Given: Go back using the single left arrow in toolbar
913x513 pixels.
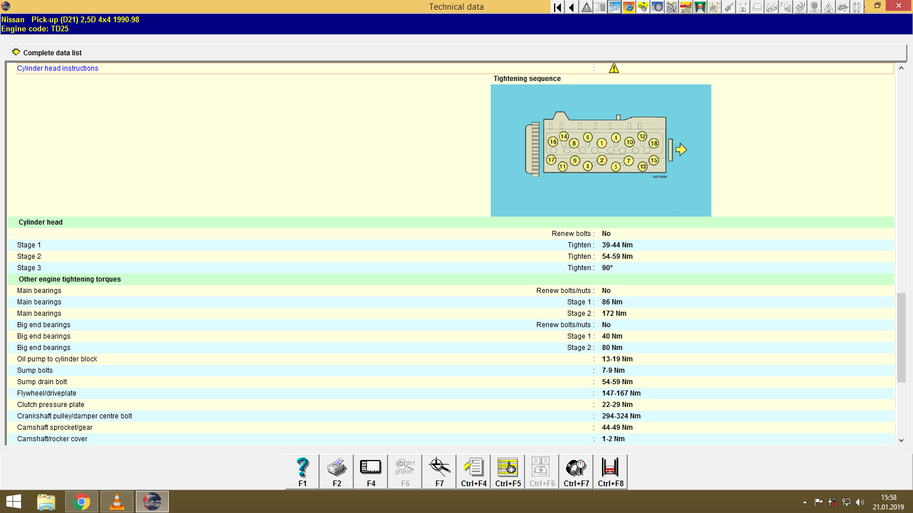Looking at the screenshot, I should (x=571, y=7).
